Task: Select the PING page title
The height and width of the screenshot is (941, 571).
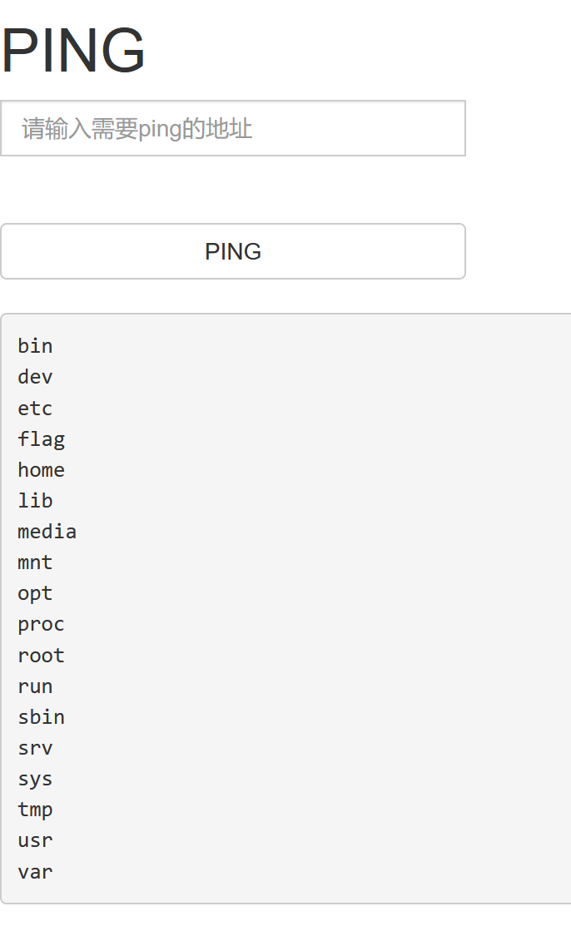Action: click(x=73, y=50)
